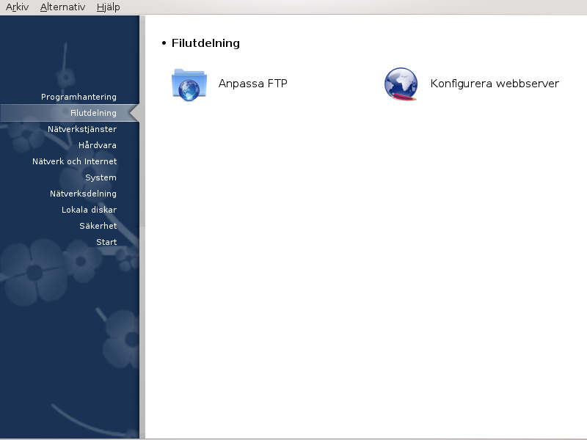Switch to Nätverkstjänster category

(82, 129)
